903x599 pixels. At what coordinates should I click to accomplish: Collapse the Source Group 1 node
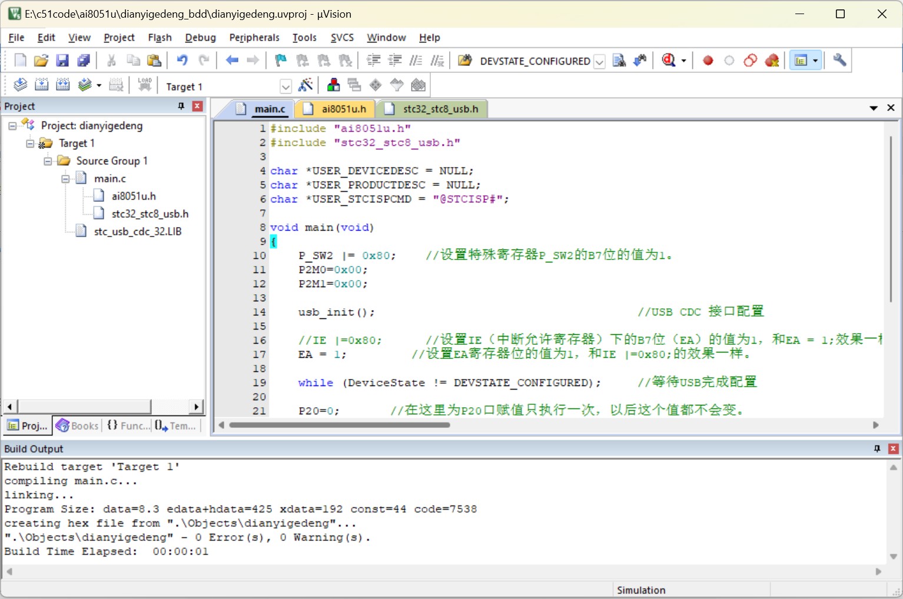48,161
